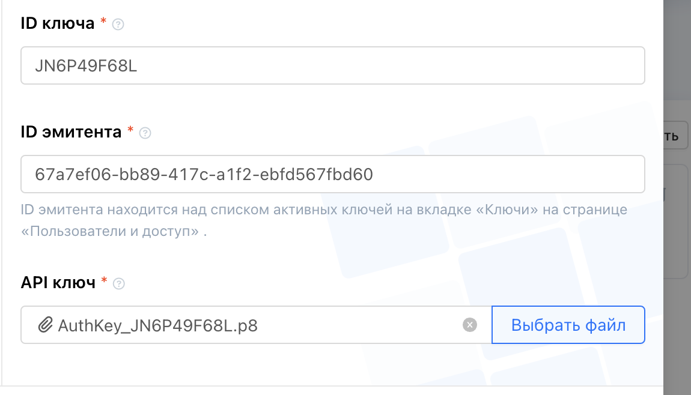The height and width of the screenshot is (395, 691).
Task: Focus the ID ключа field containing JN6P49F68L
Action: coord(333,65)
